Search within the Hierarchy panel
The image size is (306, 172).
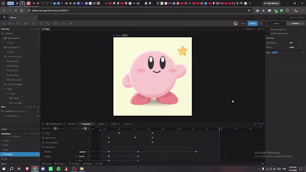click(34, 29)
